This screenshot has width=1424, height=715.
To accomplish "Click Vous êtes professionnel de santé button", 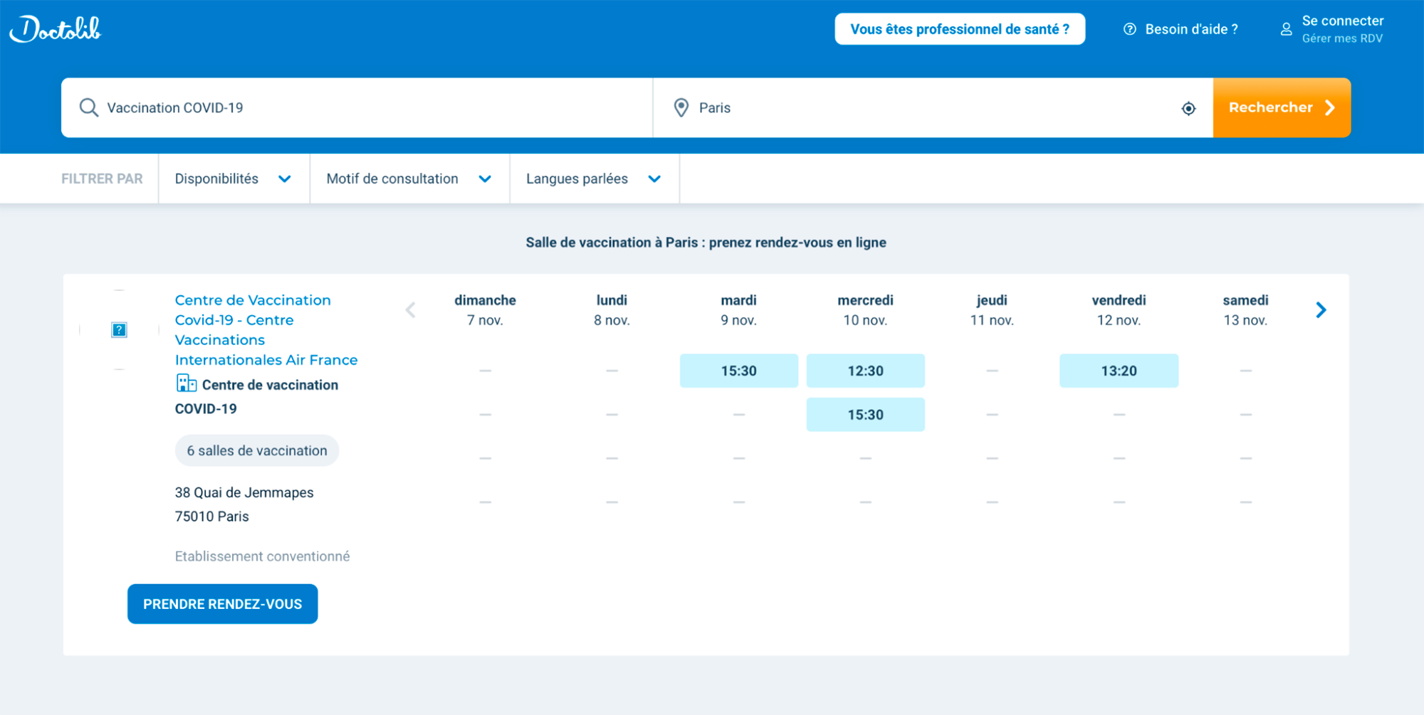I will pos(960,29).
